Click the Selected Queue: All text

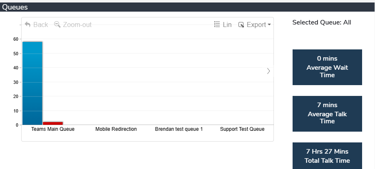(x=322, y=22)
